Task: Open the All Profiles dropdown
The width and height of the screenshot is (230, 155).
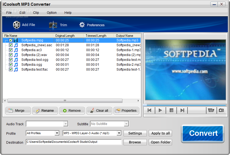Action: tap(57, 133)
